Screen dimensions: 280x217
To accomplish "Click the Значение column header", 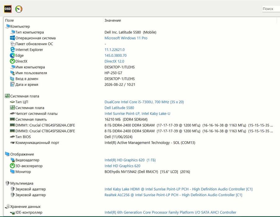I will (x=113, y=20).
